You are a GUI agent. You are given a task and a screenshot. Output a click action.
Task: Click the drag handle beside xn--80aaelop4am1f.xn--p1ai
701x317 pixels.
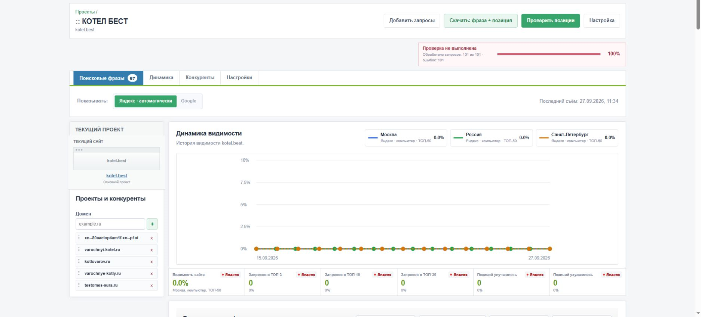79,238
